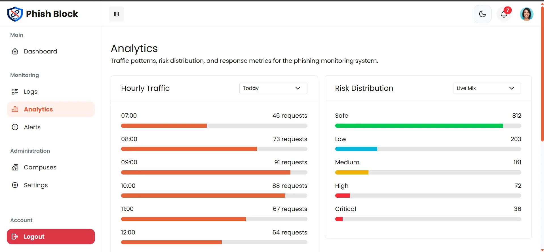The height and width of the screenshot is (252, 544).
Task: Click the green Safe risk bar
Action: coord(419,126)
